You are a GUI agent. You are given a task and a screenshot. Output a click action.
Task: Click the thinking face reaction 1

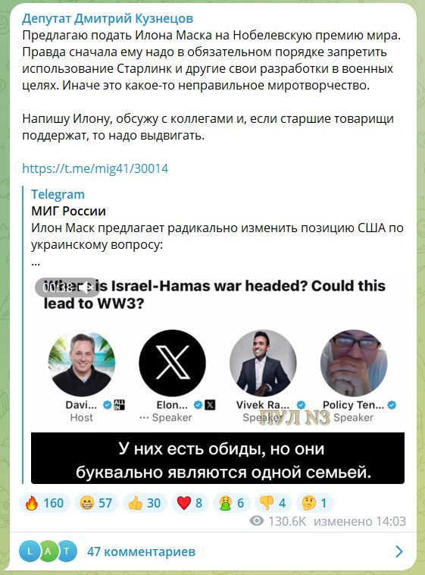314,503
